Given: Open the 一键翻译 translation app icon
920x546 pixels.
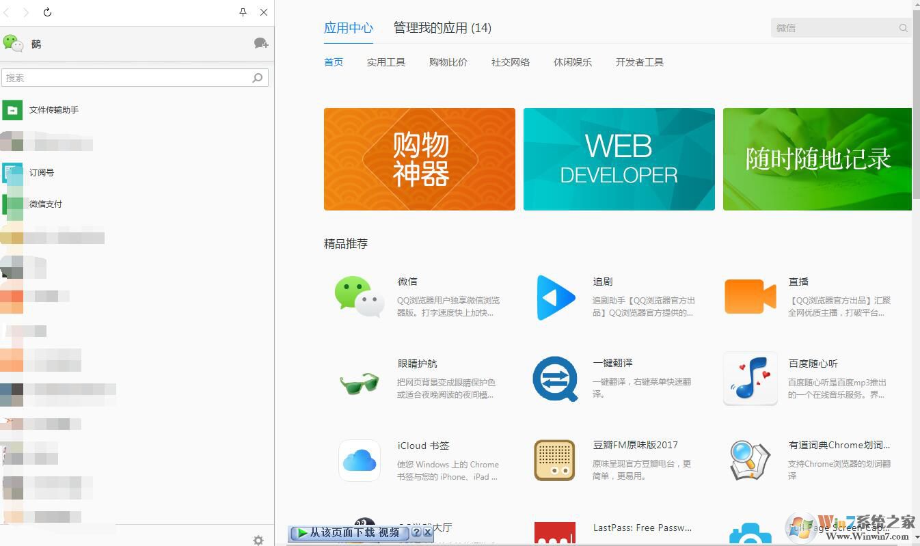Looking at the screenshot, I should [554, 379].
